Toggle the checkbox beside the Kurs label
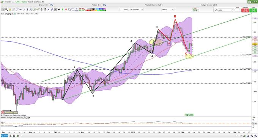Image resolution: width=258 pixels, height=138 pixels. coord(15,14)
